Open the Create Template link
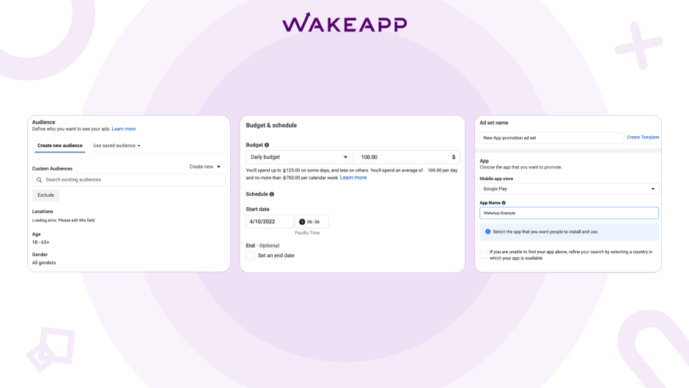Screen dimensions: 689x388 click(643, 138)
